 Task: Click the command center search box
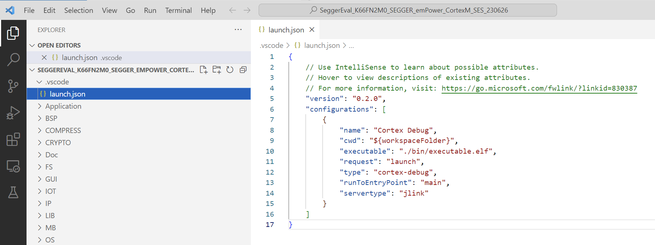pos(407,10)
